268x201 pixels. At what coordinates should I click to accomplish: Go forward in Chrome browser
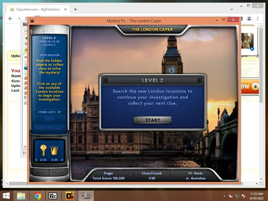pyautogui.click(x=19, y=19)
